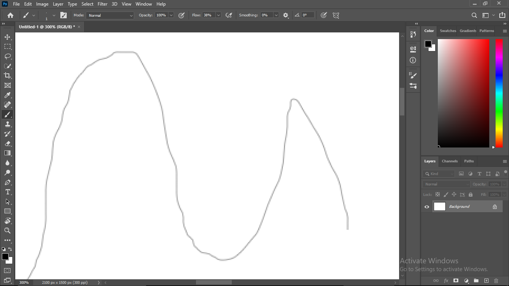Choose the Crop tool

(7, 76)
